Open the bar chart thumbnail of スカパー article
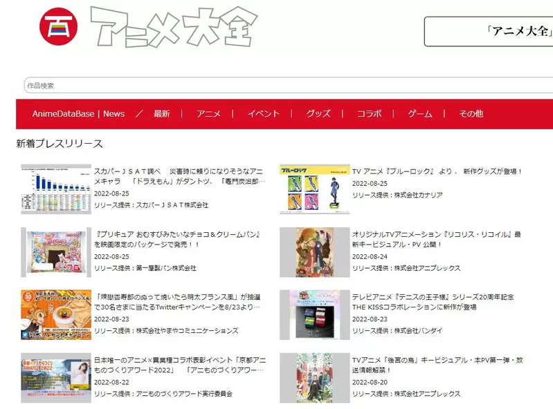553x409 pixels. 56,189
